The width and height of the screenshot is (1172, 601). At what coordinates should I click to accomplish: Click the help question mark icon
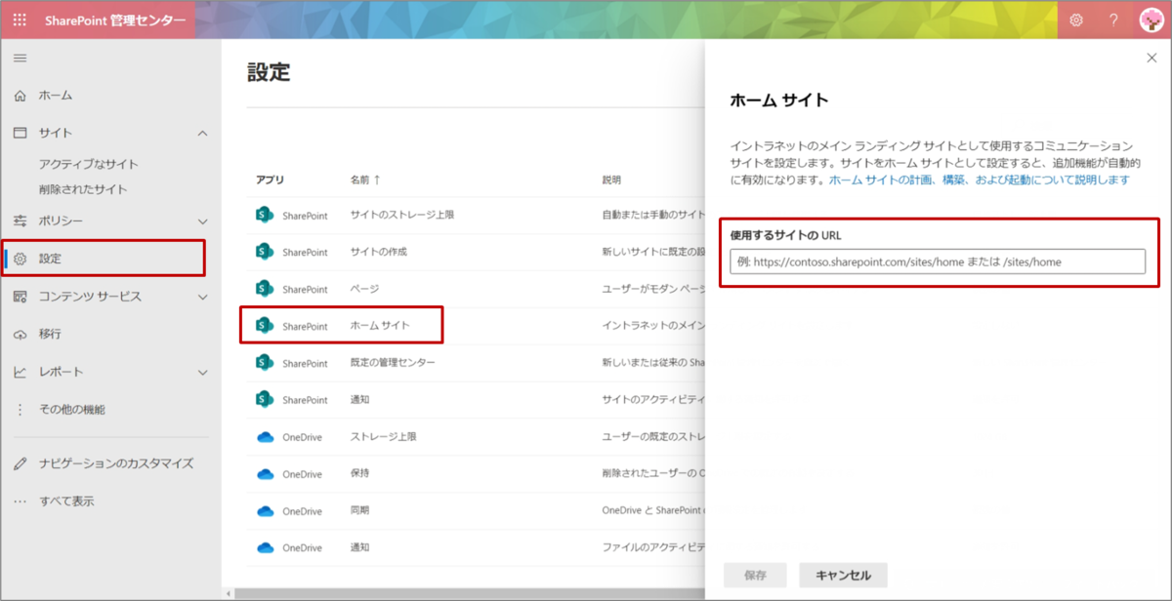(x=1113, y=20)
